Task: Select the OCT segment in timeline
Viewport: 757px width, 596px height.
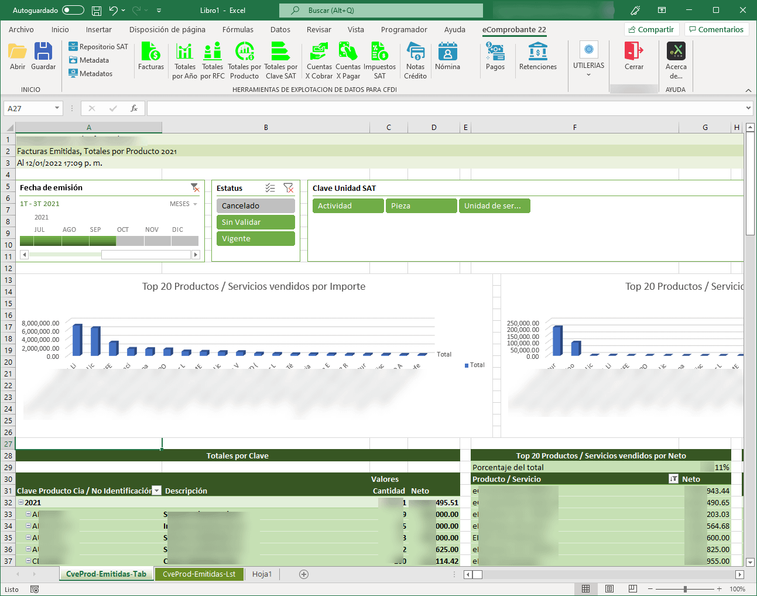Action: point(130,241)
